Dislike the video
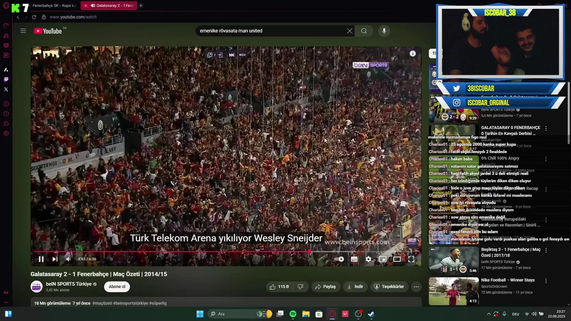Viewport: 571px width, 321px height. point(301,287)
